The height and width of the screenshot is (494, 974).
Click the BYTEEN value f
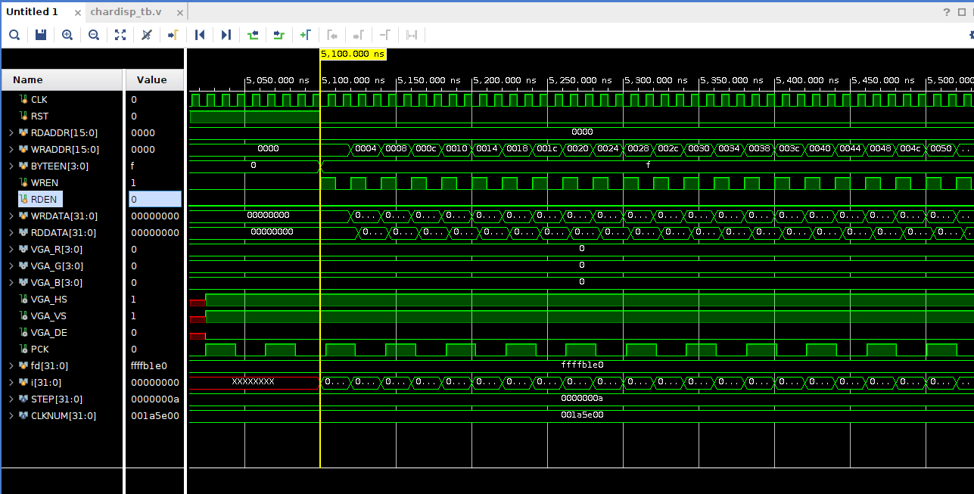133,166
